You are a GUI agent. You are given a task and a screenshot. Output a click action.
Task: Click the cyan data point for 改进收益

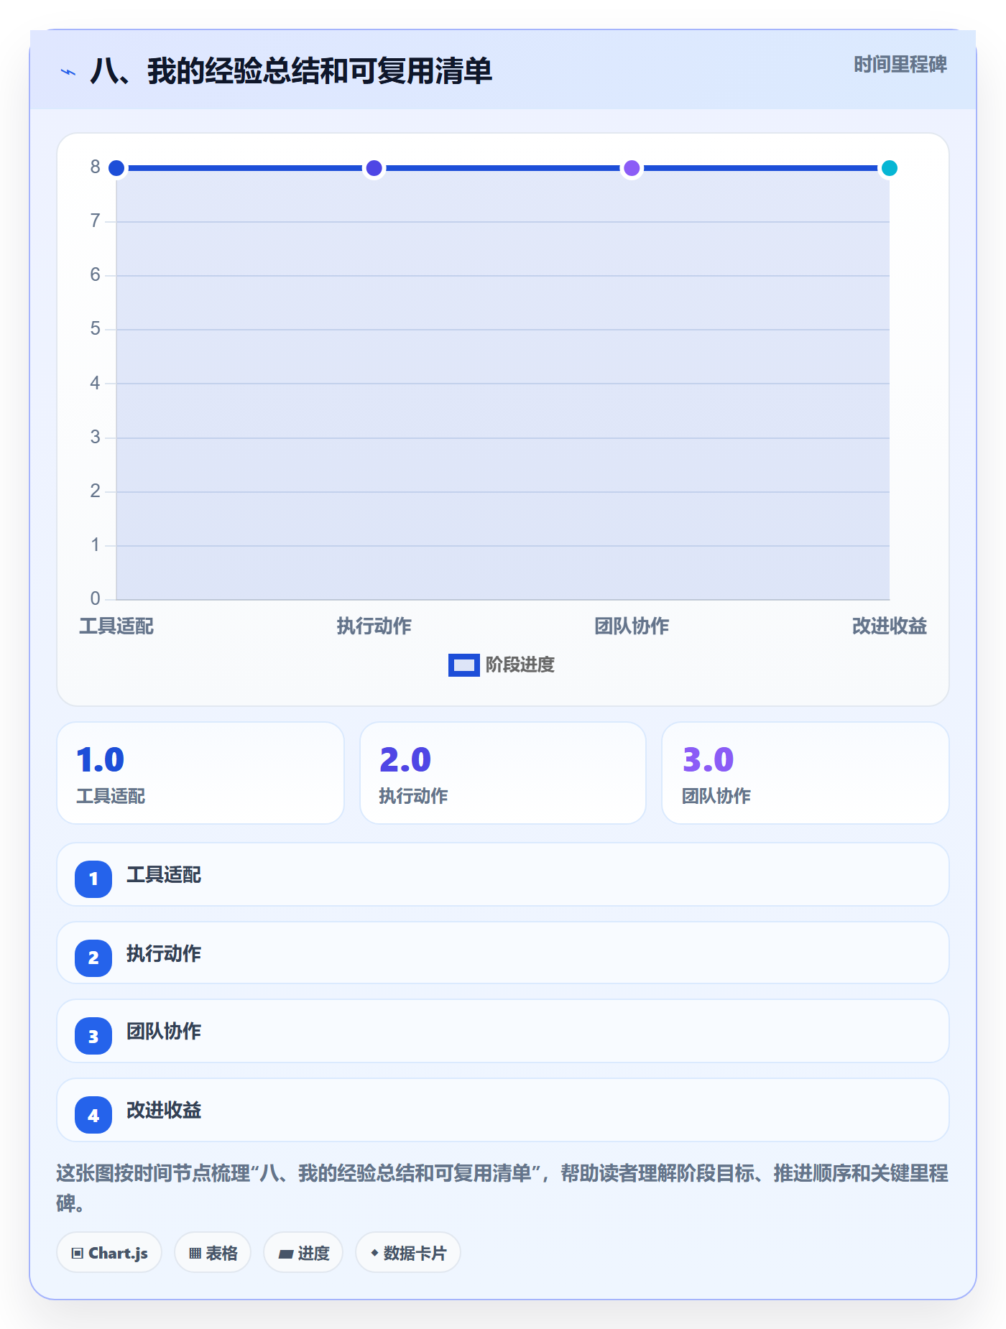(890, 168)
